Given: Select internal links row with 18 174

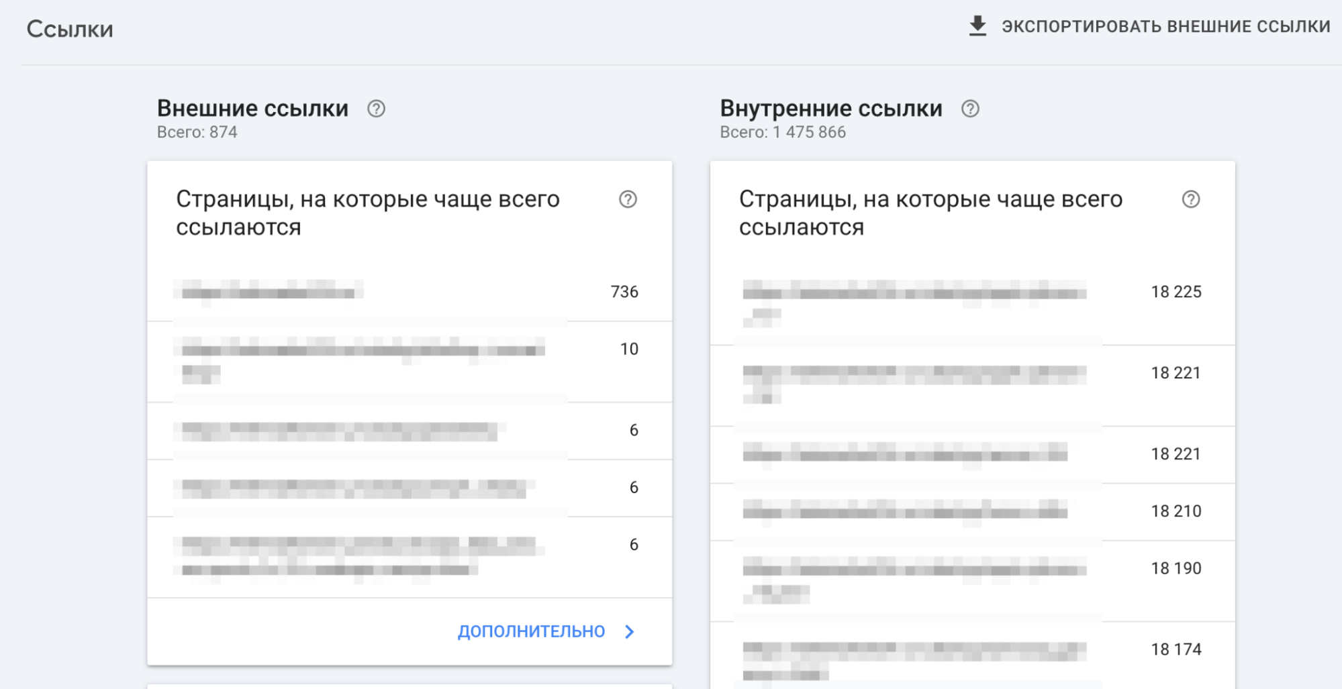Looking at the screenshot, I should tap(973, 656).
